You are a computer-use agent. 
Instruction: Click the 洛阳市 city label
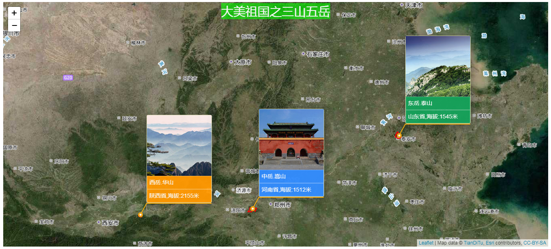click(x=238, y=210)
